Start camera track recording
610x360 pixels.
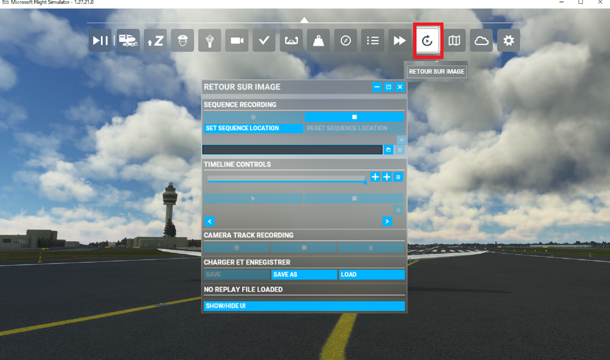(236, 247)
